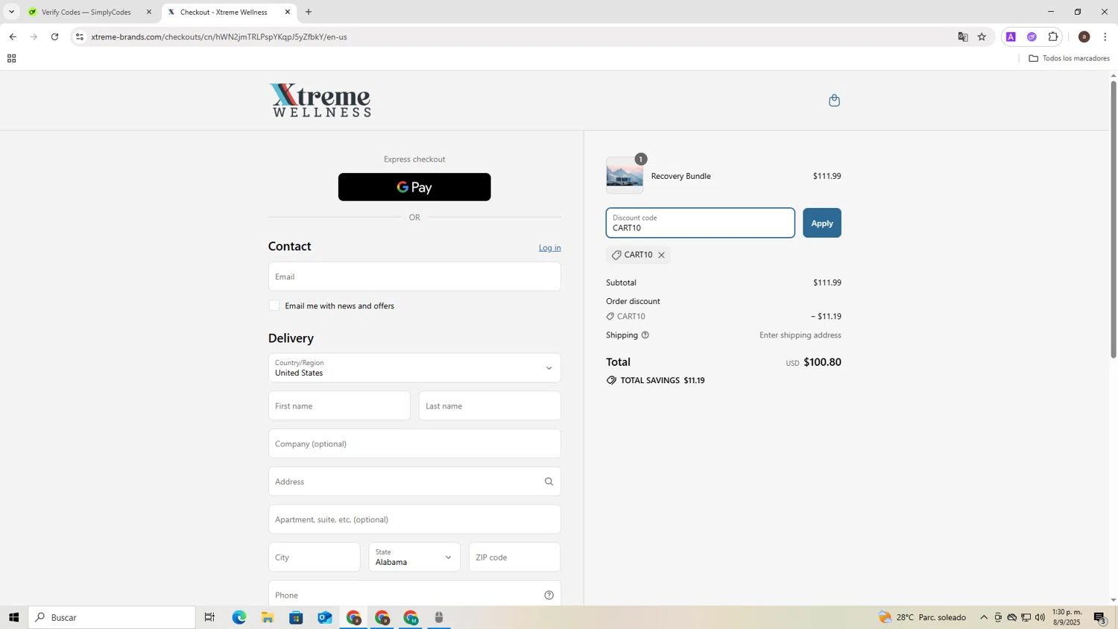Open Todos los marcadores bookmarks folder

pos(1069,58)
